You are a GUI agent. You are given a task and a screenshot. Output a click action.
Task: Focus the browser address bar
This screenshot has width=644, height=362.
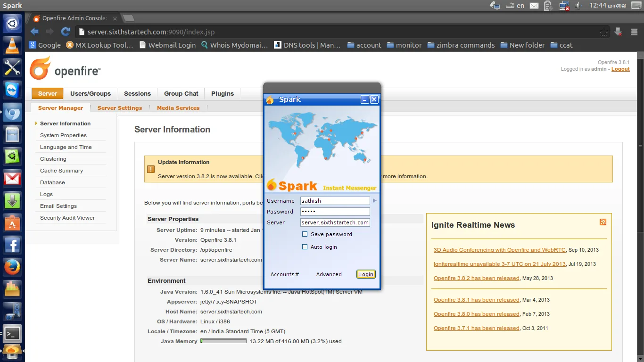(x=342, y=32)
